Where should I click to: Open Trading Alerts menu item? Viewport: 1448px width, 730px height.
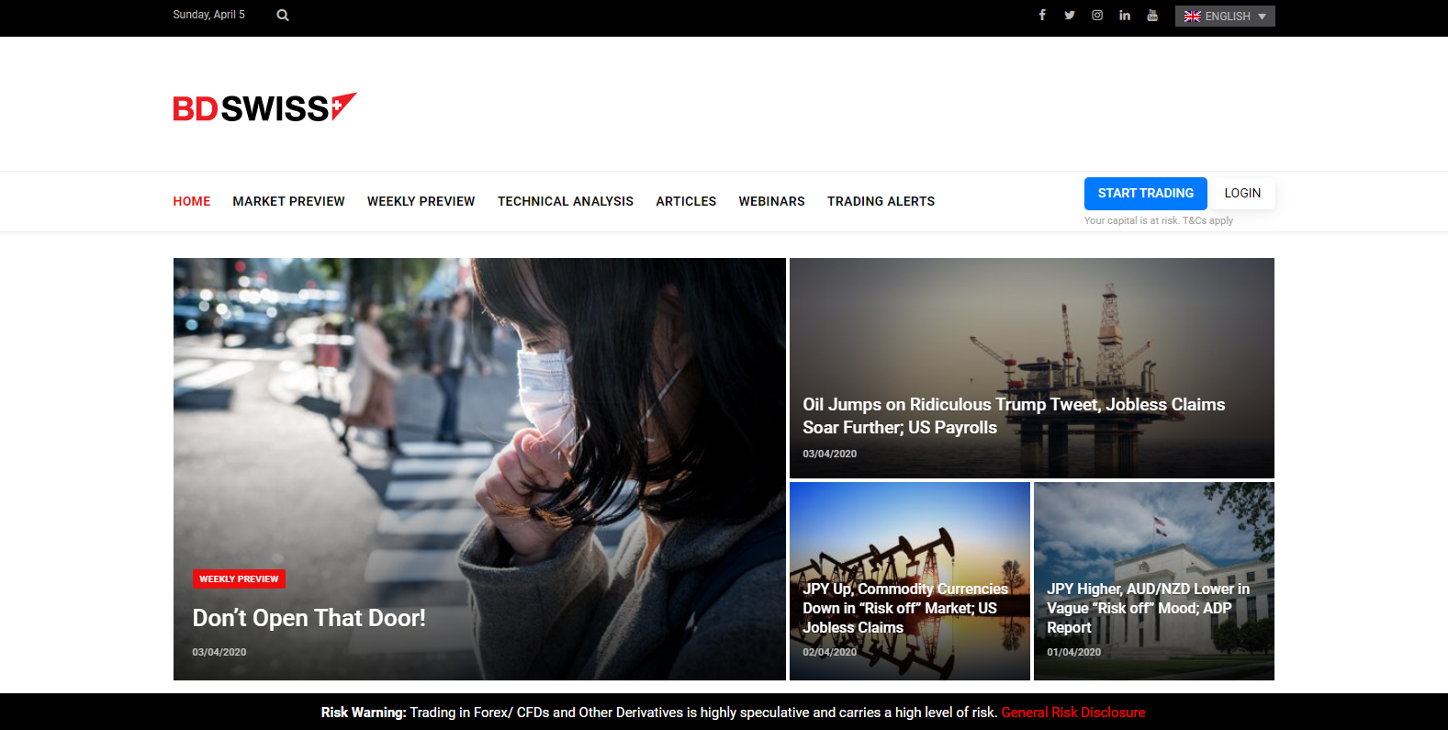click(x=881, y=201)
